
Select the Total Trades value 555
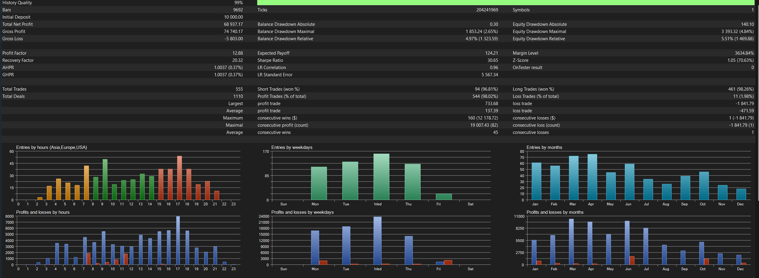tap(239, 89)
